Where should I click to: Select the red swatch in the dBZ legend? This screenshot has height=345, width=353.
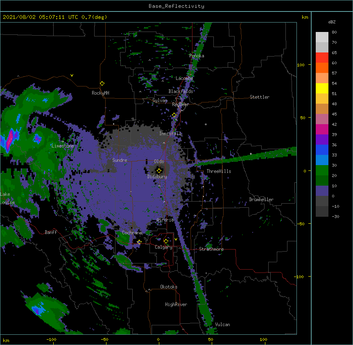point(322,58)
